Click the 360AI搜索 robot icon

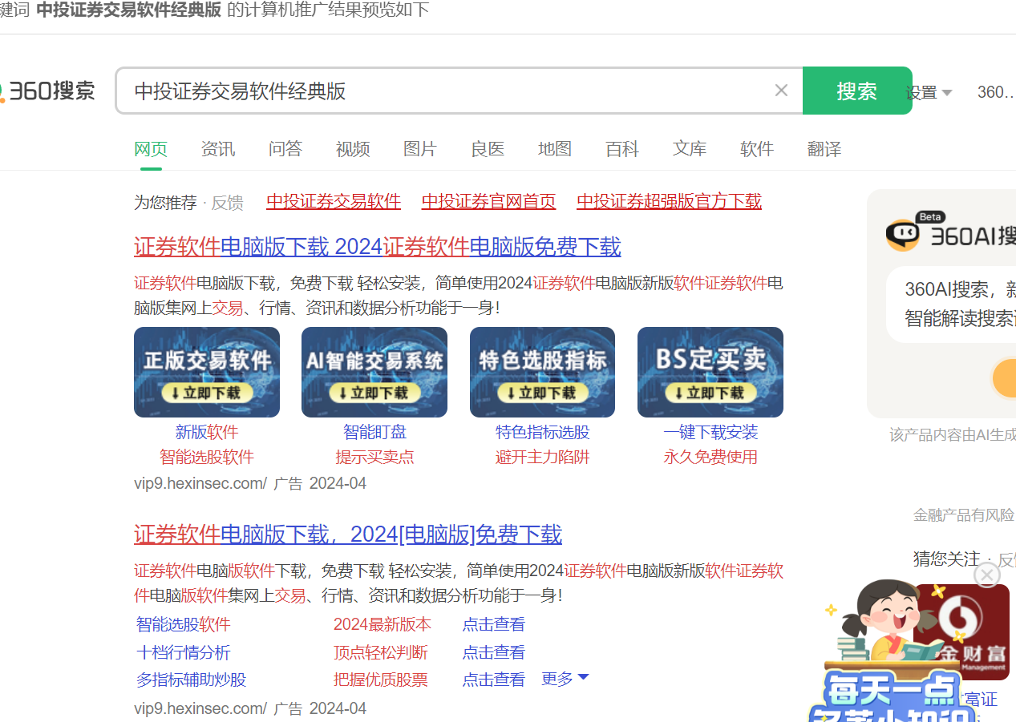pyautogui.click(x=903, y=234)
